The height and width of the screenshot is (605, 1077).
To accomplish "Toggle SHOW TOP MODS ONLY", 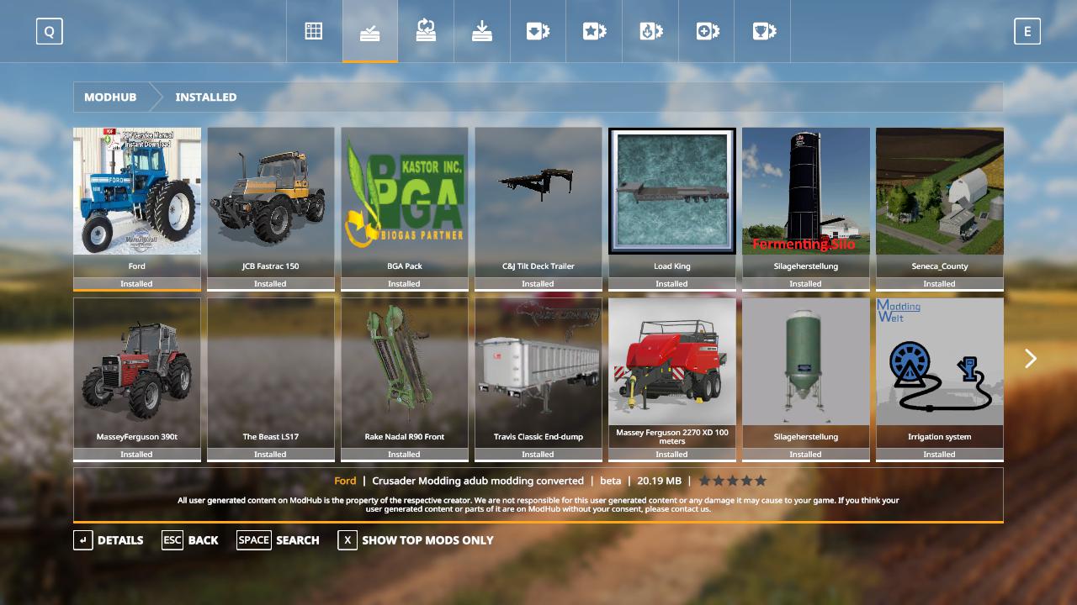I will tap(416, 540).
